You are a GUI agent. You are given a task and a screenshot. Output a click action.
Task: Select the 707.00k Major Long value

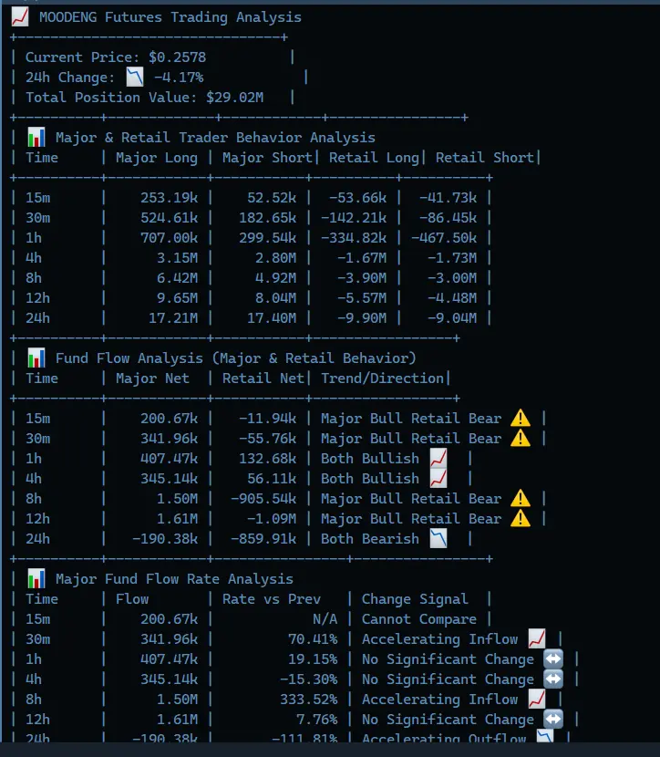170,237
